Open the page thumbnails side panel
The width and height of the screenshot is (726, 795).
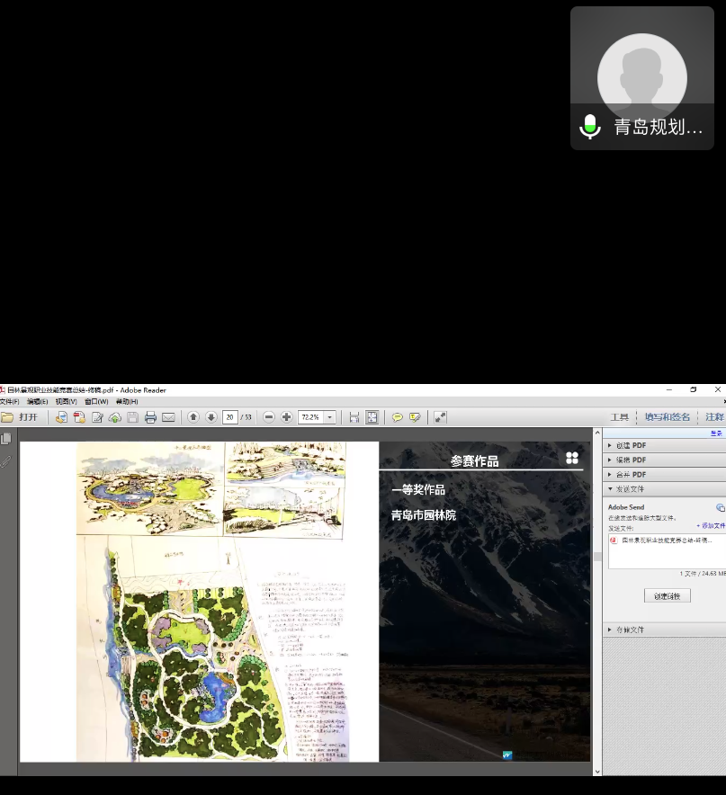tap(7, 439)
